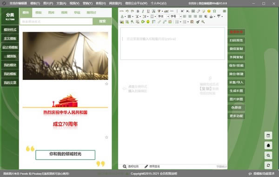Open the 文章(A) menu
This screenshot has height=177, width=279.
click(61, 3)
